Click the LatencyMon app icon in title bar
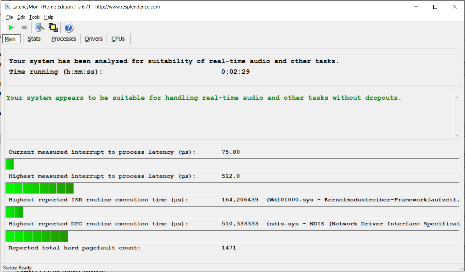 8,7
